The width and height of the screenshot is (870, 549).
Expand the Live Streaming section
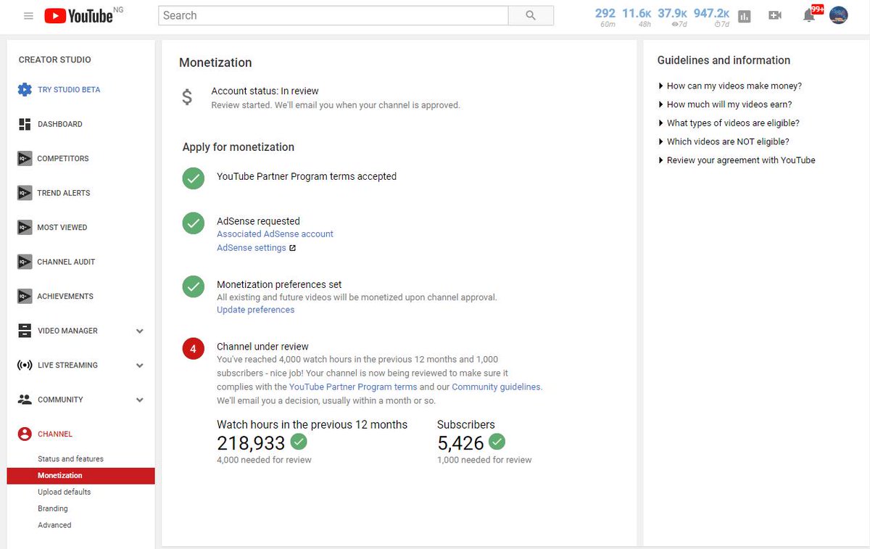click(140, 366)
